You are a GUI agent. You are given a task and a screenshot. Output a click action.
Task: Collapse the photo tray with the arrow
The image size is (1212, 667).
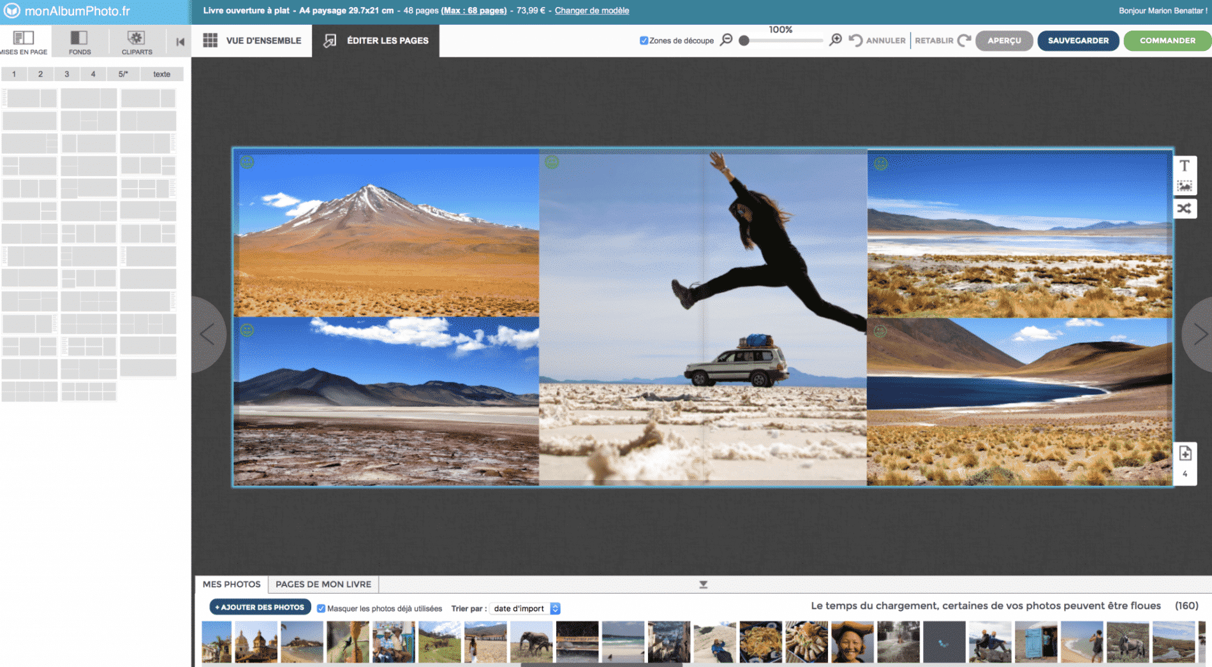point(703,584)
